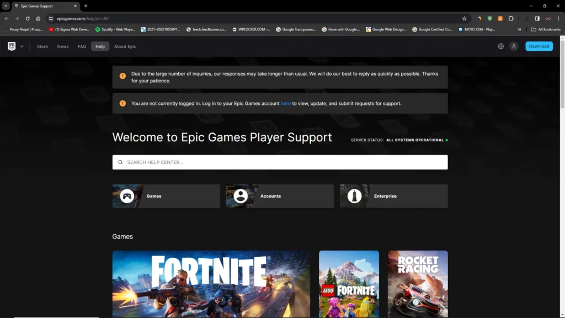
Task: Open the Proxy Ninja bookmark
Action: point(23,30)
